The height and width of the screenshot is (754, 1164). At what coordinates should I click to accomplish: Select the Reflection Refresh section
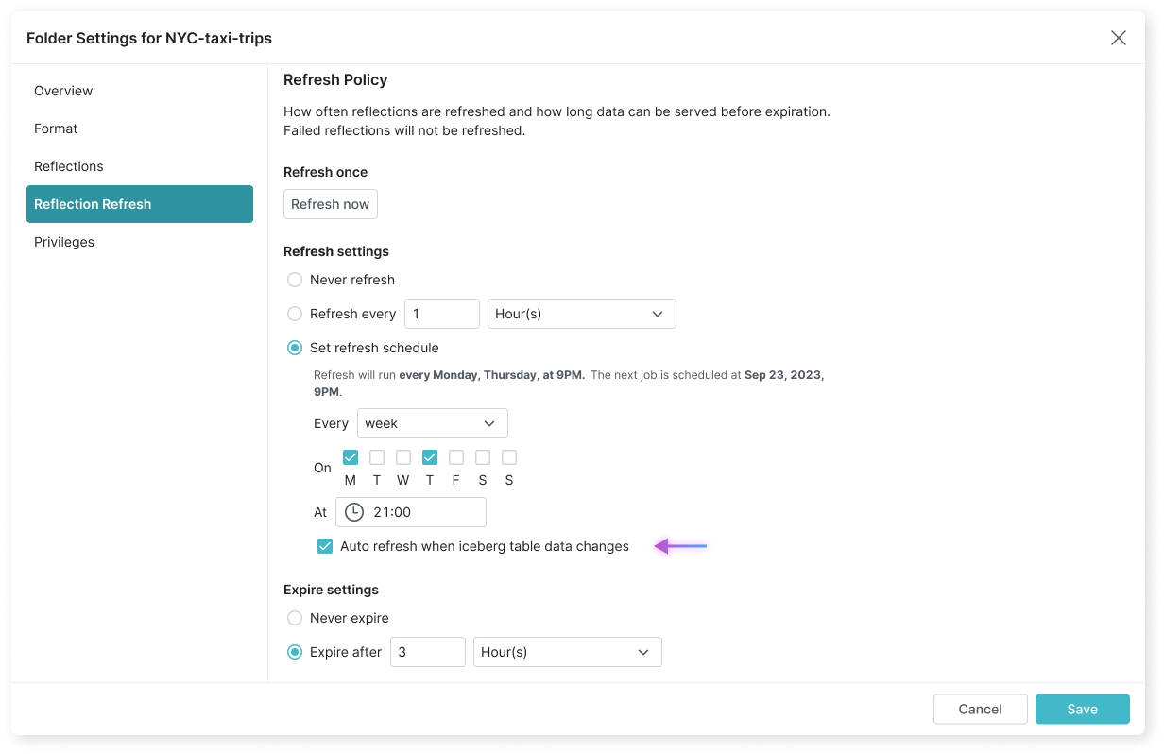(x=140, y=204)
